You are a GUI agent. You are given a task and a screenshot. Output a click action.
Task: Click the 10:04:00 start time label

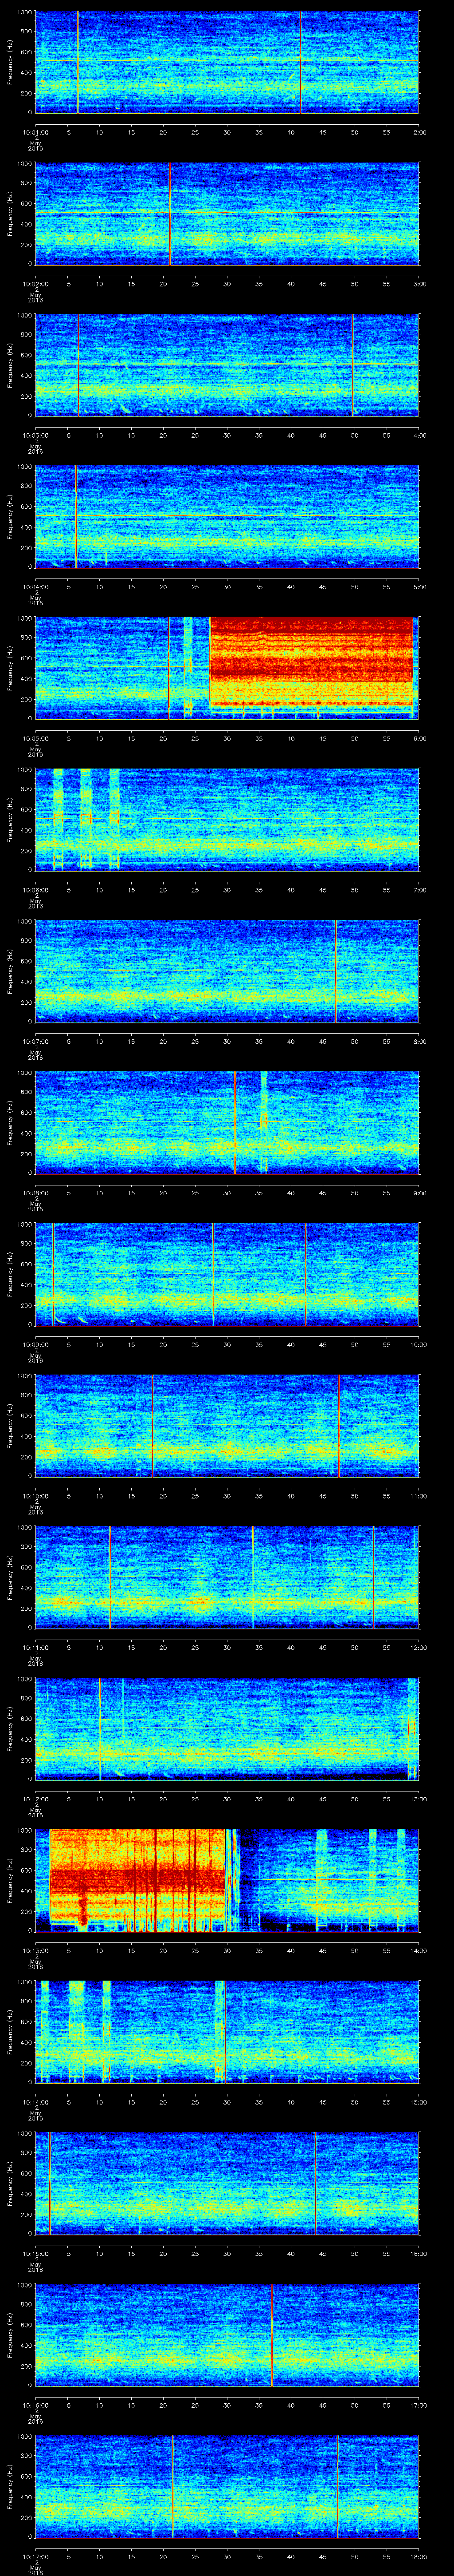35,586
